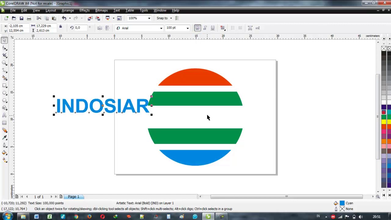Pick the yellow color swatch

pyautogui.click(x=384, y=122)
